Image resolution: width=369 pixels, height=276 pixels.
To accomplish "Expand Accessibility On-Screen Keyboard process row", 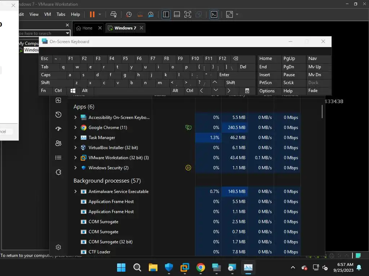I will [75, 118].
